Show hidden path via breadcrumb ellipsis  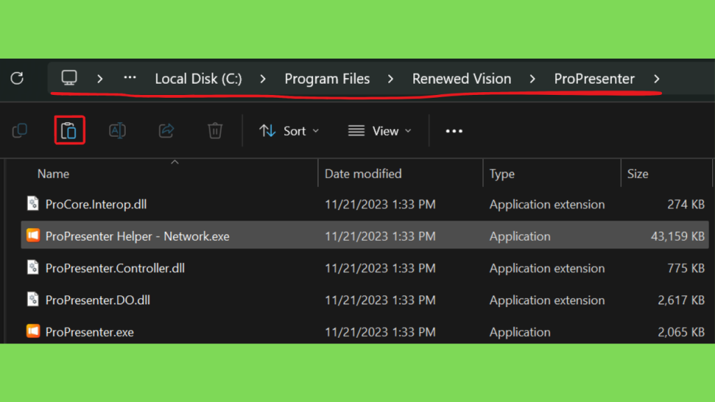[130, 78]
